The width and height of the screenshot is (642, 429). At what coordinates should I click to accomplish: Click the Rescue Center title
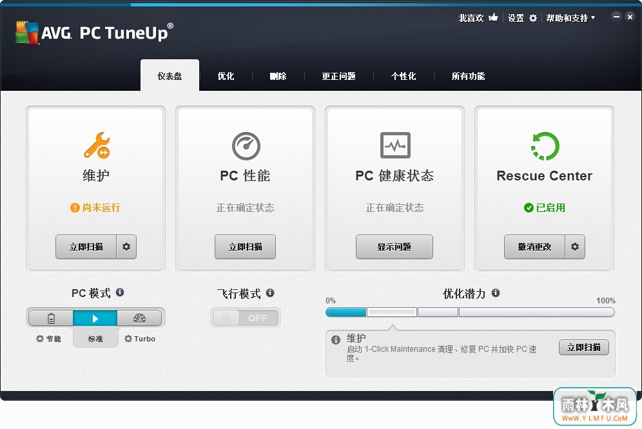[544, 176]
